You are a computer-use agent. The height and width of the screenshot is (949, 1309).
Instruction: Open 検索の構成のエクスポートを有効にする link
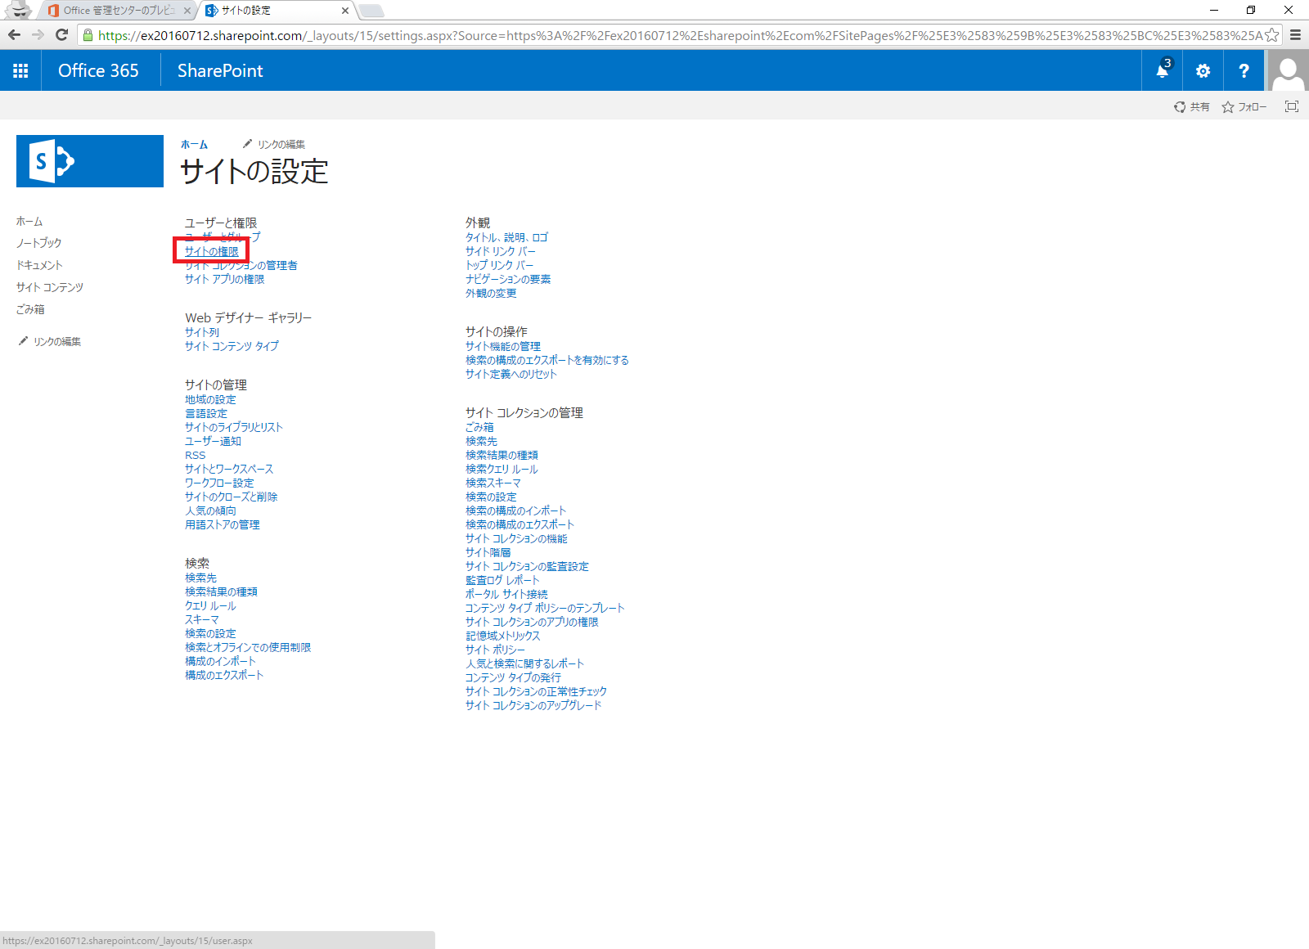(x=547, y=360)
